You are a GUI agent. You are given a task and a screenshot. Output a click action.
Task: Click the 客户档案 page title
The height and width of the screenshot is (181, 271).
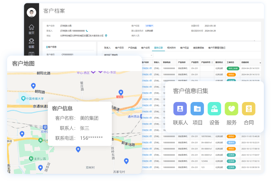click(x=54, y=11)
